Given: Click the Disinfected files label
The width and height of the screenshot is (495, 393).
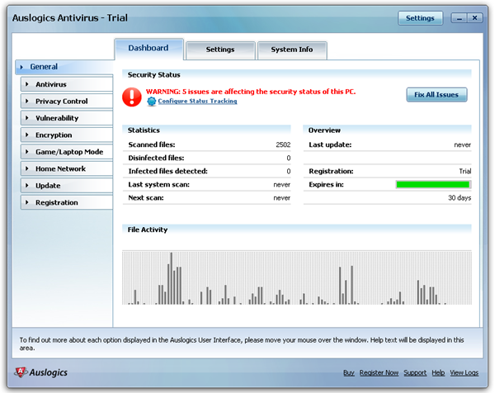Looking at the screenshot, I should [156, 158].
